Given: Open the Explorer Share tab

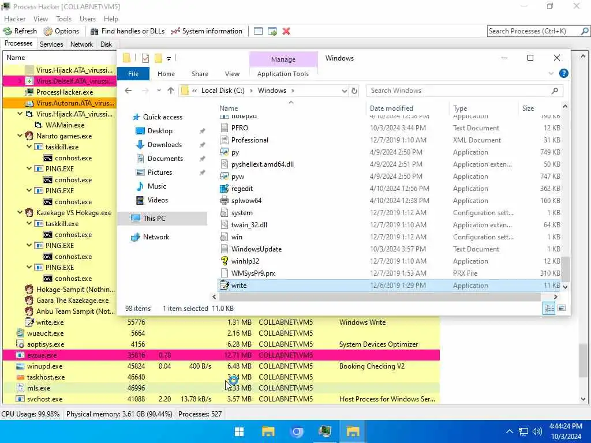Looking at the screenshot, I should point(200,74).
